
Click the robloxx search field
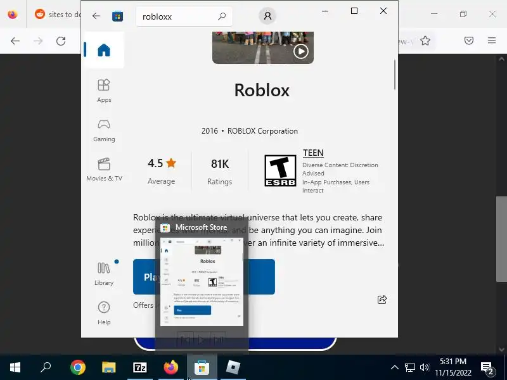click(x=184, y=16)
